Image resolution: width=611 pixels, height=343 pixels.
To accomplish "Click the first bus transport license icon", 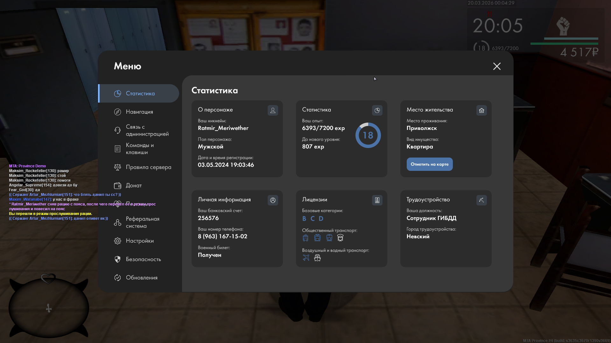I will [305, 238].
